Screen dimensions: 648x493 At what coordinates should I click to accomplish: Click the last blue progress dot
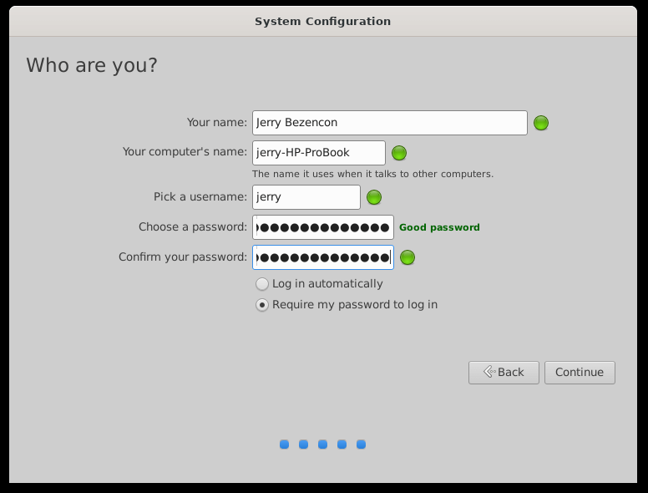click(x=361, y=445)
